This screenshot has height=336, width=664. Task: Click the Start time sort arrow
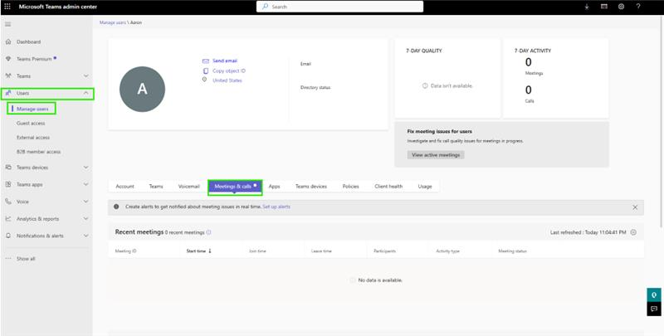coord(210,251)
